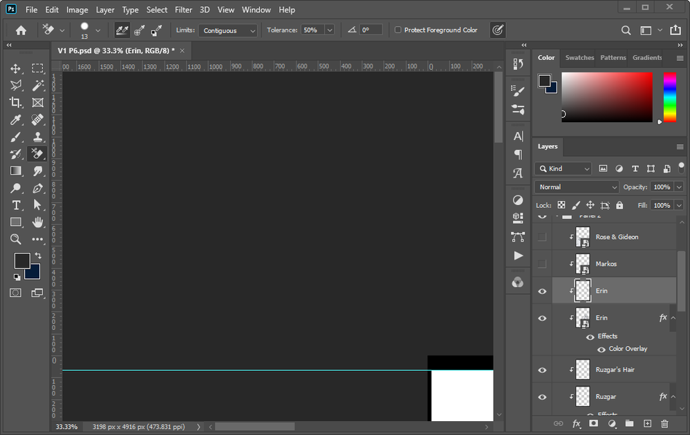Open the Paragraph panel icon
The height and width of the screenshot is (435, 690).
(x=518, y=155)
